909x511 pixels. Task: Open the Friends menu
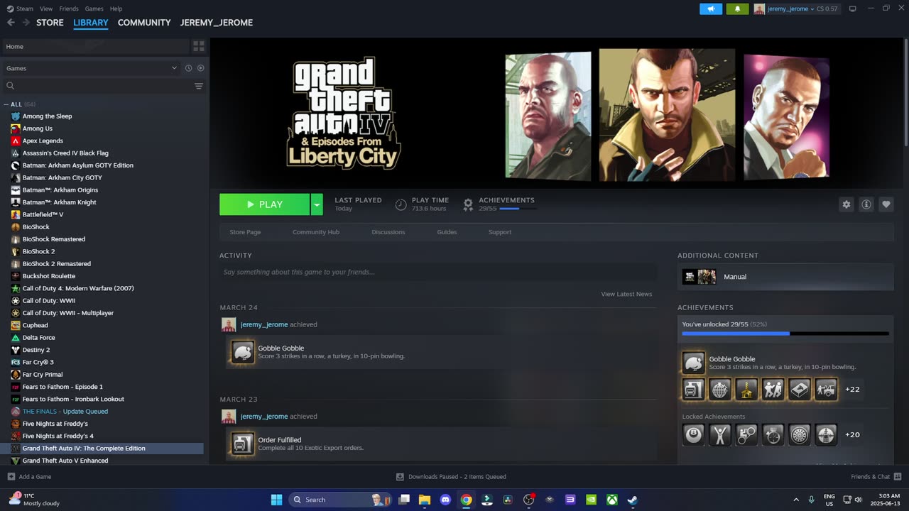tap(69, 9)
